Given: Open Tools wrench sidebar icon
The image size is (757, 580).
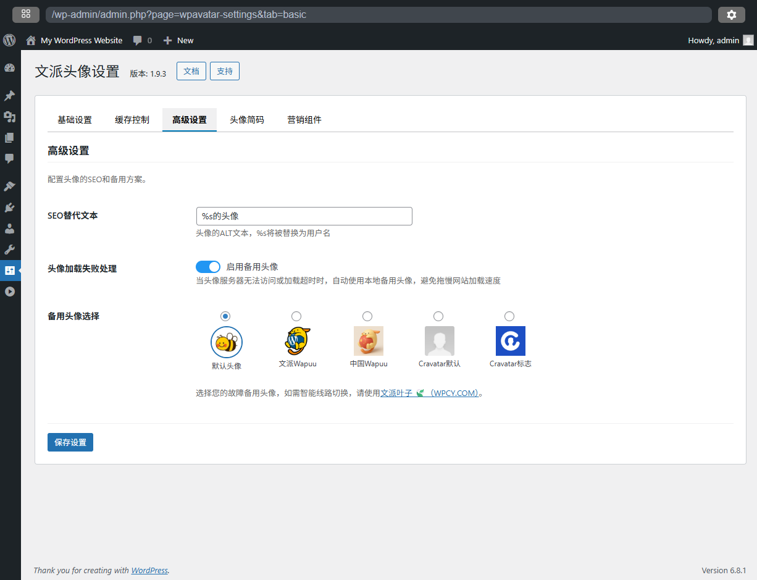Looking at the screenshot, I should coord(9,250).
